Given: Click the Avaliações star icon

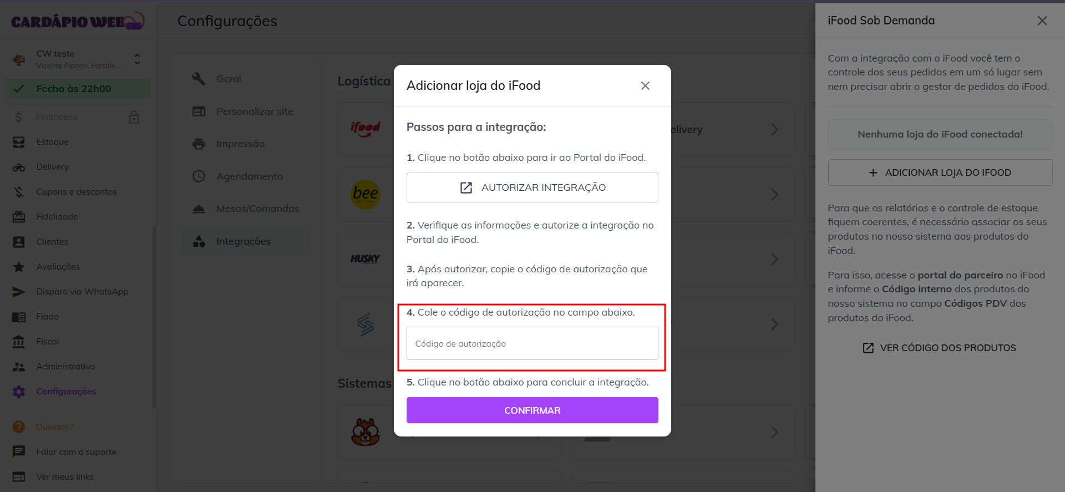Looking at the screenshot, I should pyautogui.click(x=19, y=267).
